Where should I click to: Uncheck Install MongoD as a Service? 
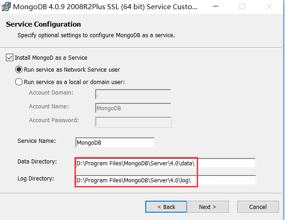click(10, 57)
